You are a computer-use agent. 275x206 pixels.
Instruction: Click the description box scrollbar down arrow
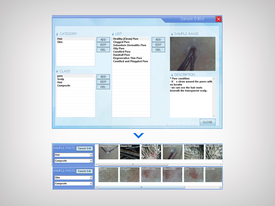tap(214, 116)
